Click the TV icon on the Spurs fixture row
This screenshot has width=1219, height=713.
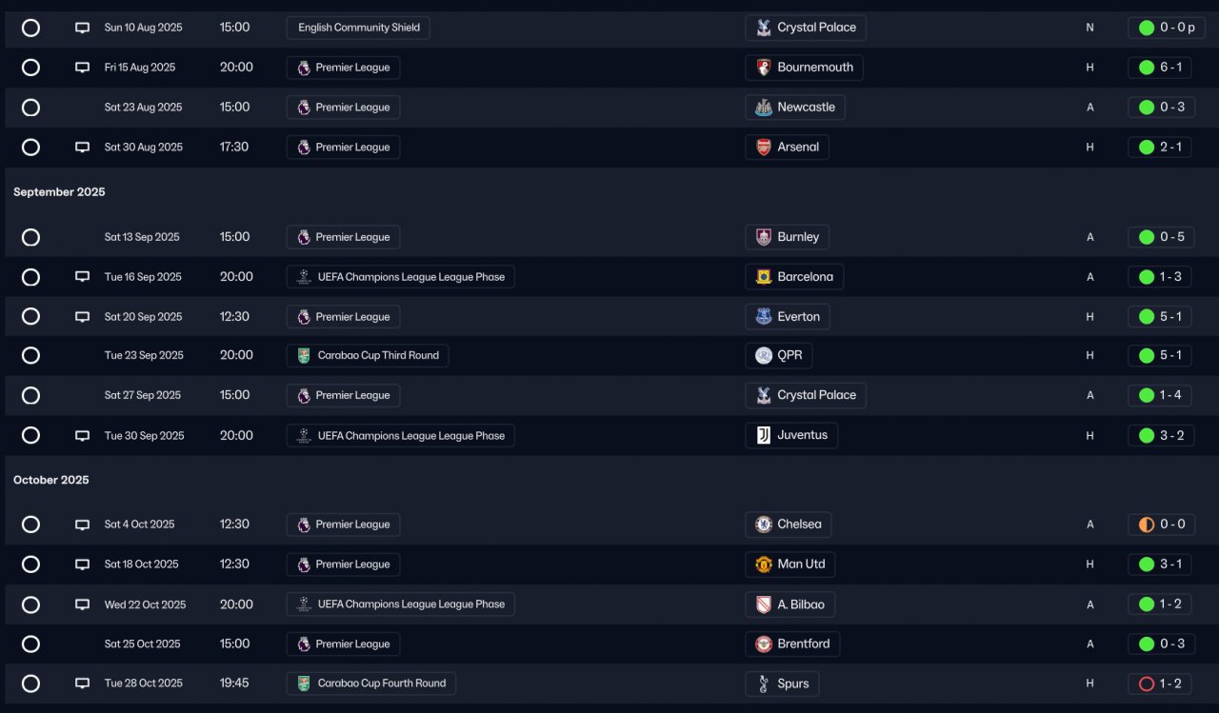(83, 683)
